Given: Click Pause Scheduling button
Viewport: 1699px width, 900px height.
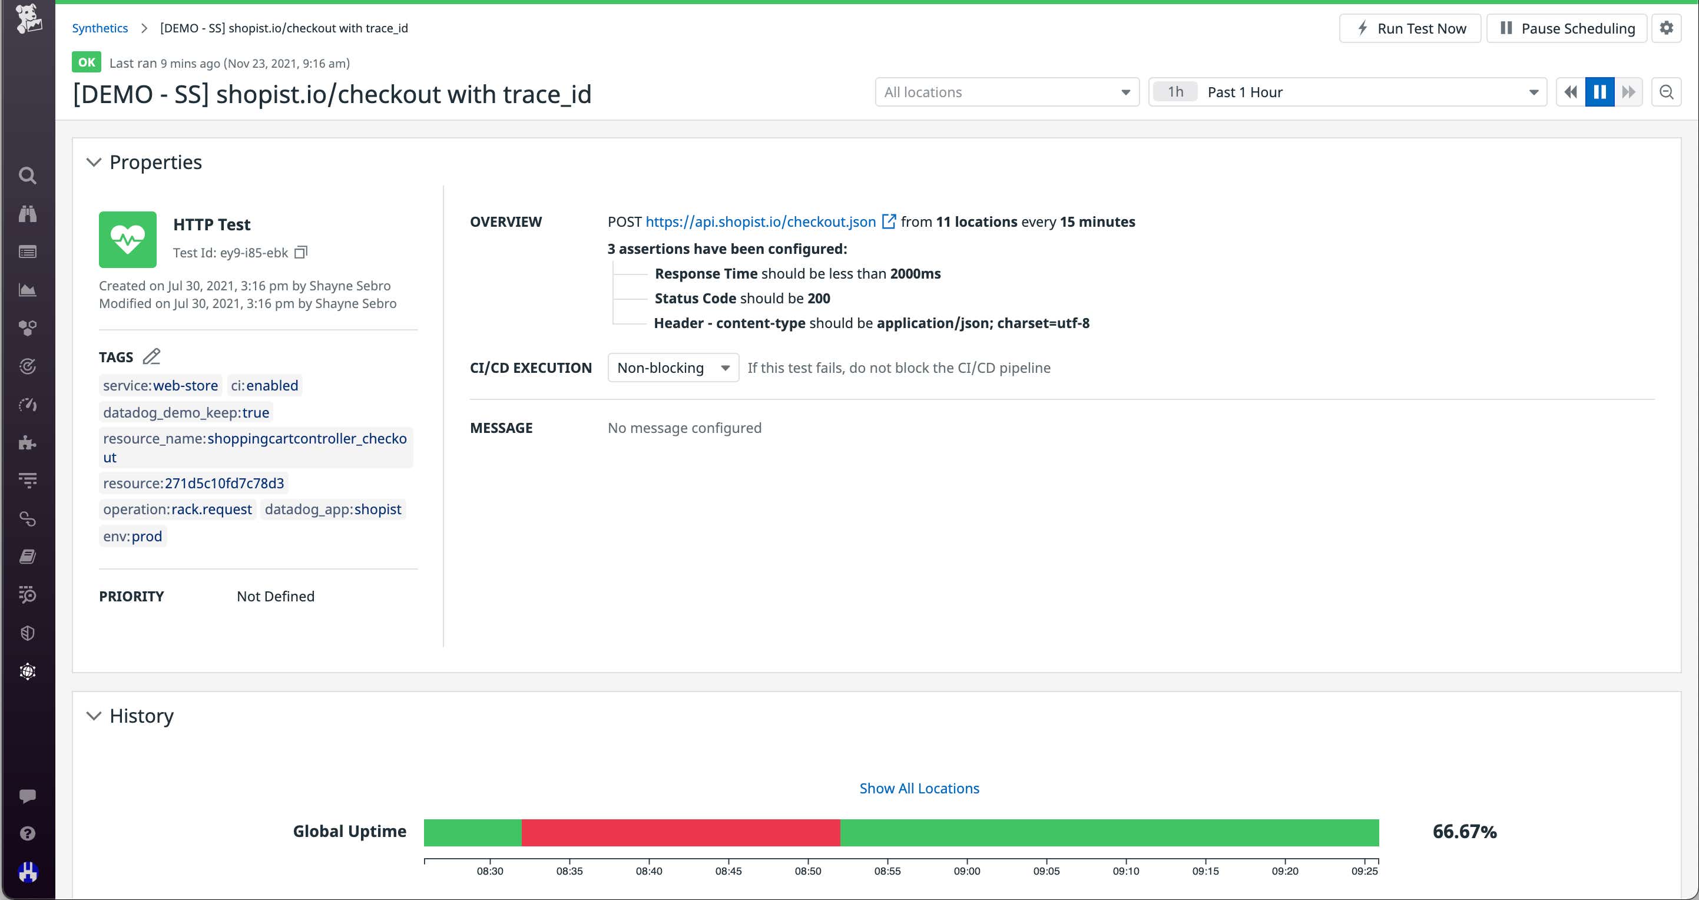Looking at the screenshot, I should [1567, 28].
